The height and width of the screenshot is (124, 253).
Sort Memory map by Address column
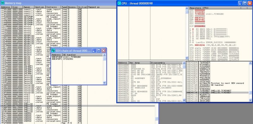(6, 7)
